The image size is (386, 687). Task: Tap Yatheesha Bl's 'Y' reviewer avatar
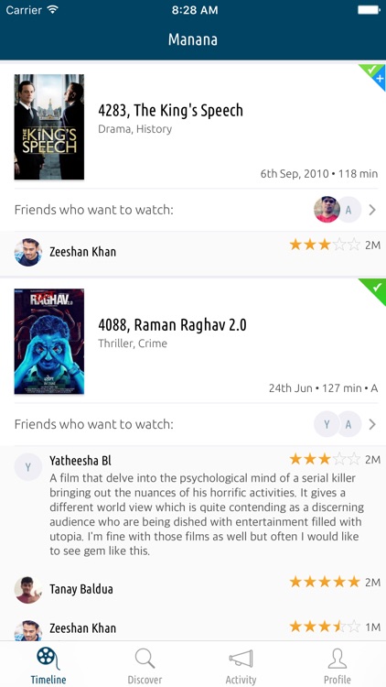pos(28,467)
